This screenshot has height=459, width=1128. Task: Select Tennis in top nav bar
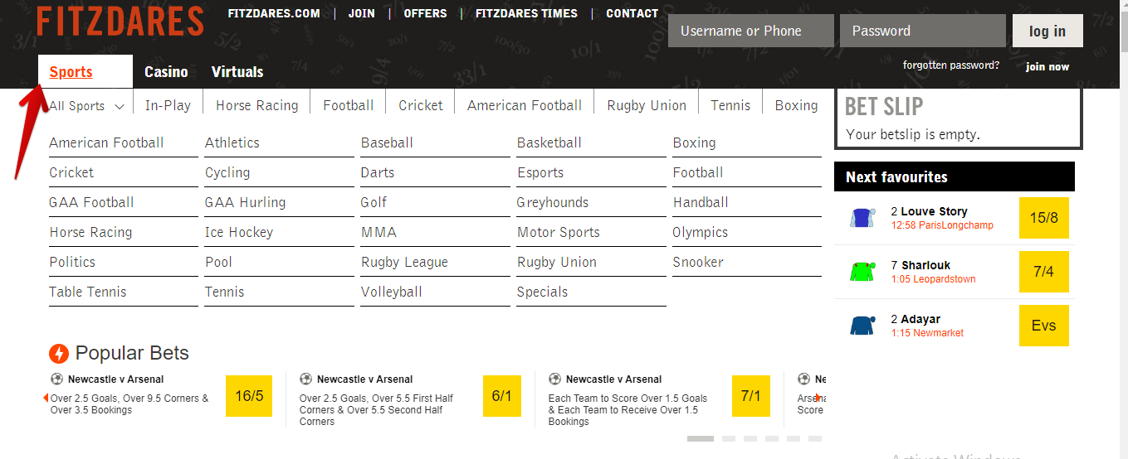(x=730, y=106)
